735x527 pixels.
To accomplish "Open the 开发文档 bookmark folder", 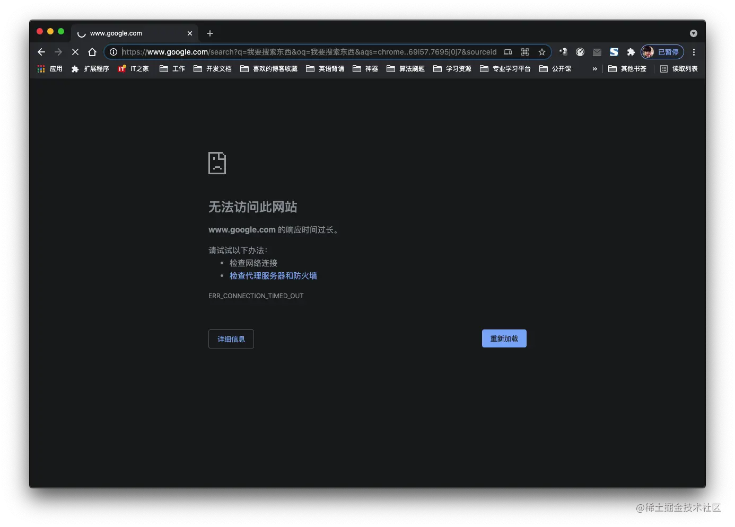I will 213,69.
